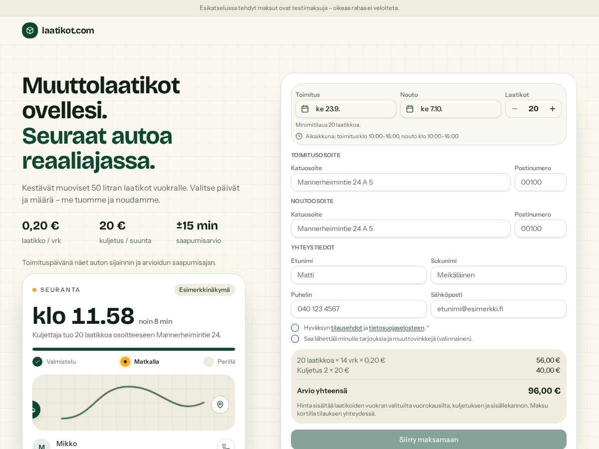Click calendar icon in Nouto date field
Screen dimensions: 599x449
click(410, 109)
